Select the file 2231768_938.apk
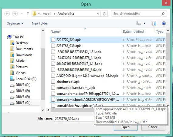Image resolution: width=173 pixels, height=137 pixels. click(108, 46)
